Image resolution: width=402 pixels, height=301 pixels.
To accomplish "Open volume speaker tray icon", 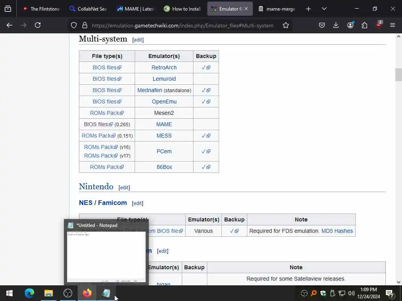I will [x=351, y=293].
